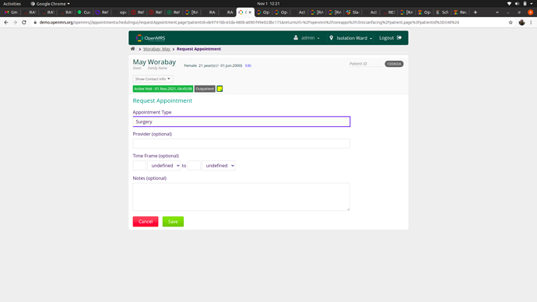Click patient name May Worabay
Viewport: 537px width, 302px height.
pos(154,62)
